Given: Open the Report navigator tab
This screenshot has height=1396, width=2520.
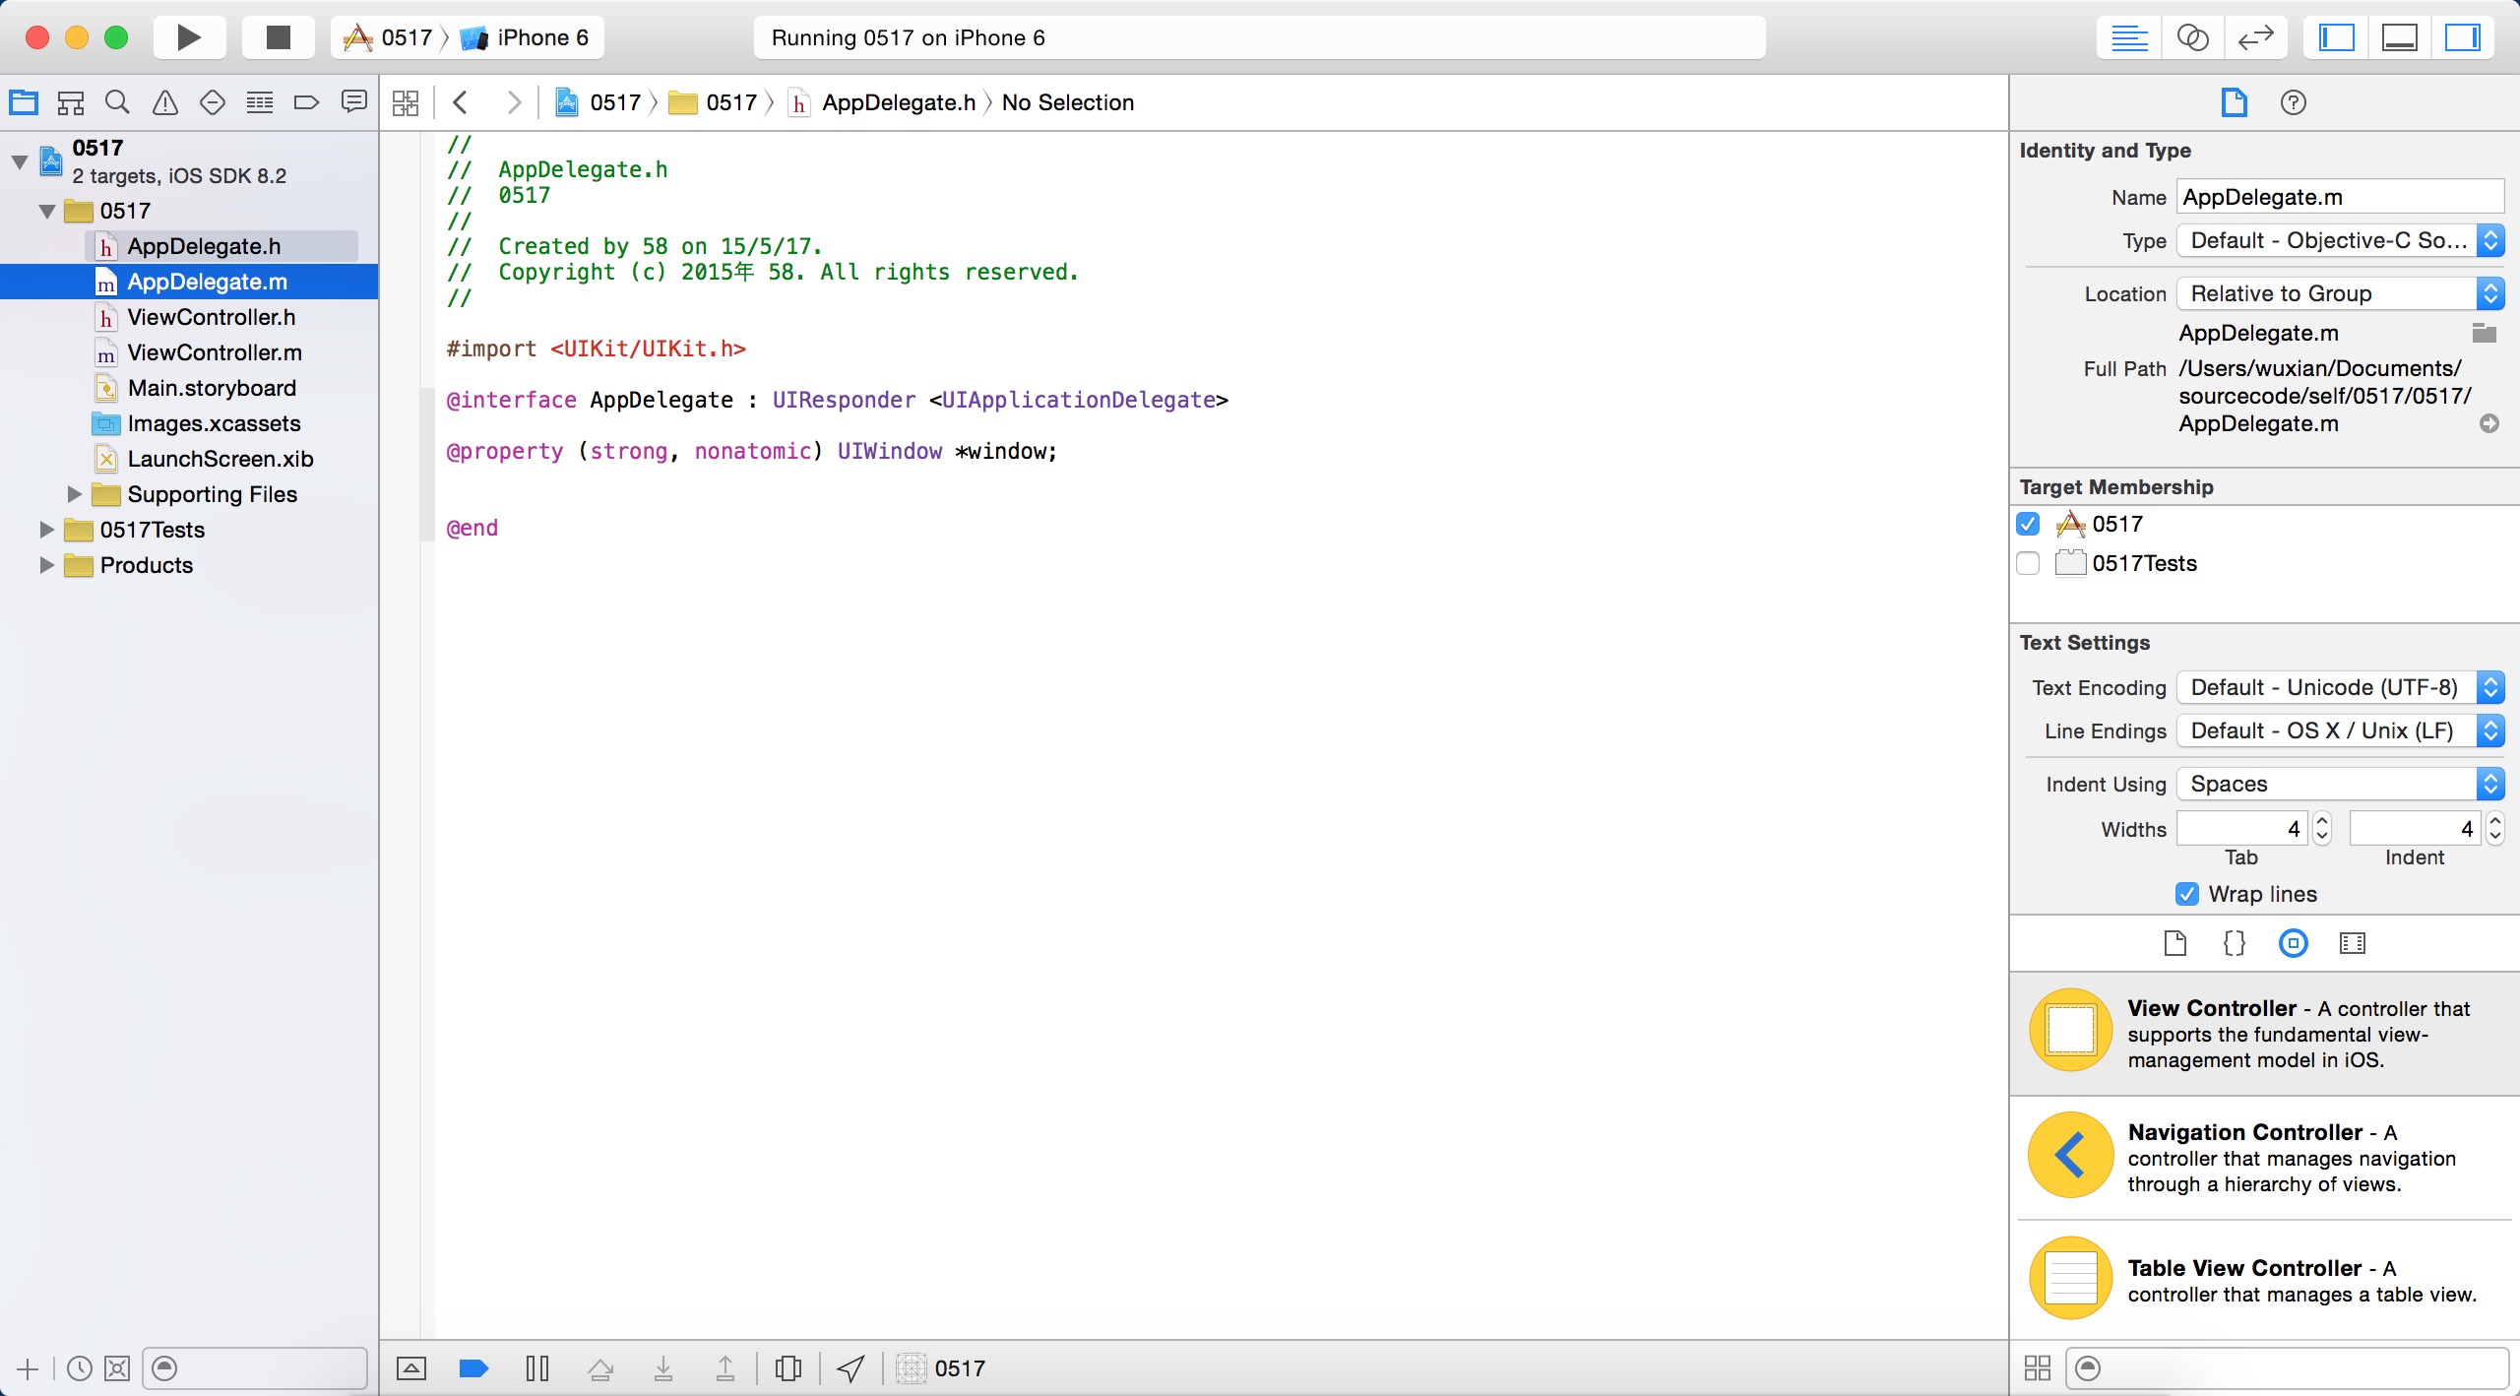Looking at the screenshot, I should [353, 102].
